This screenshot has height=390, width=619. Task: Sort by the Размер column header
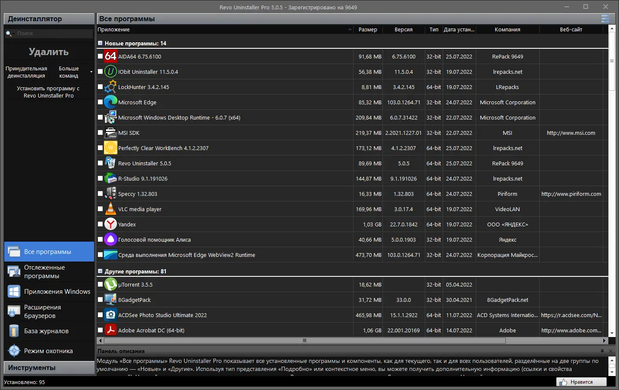coord(368,30)
